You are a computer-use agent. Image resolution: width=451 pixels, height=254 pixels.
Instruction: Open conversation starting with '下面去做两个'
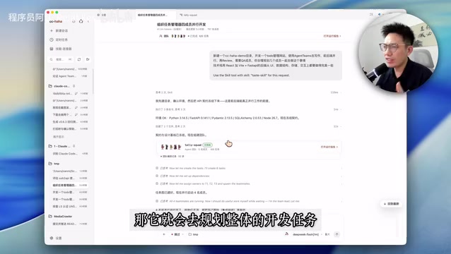point(70,114)
